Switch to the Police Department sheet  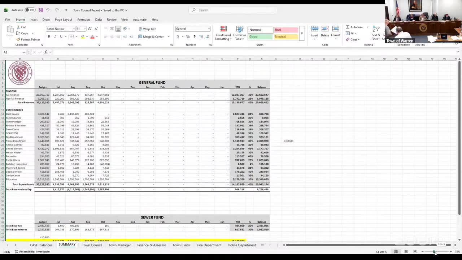click(x=242, y=245)
